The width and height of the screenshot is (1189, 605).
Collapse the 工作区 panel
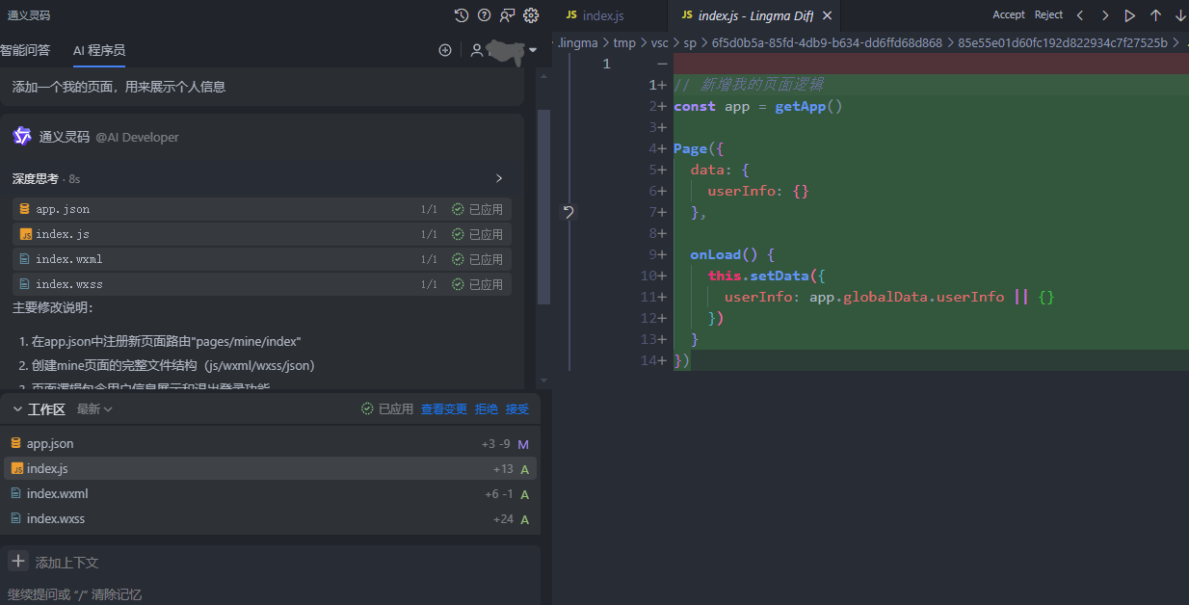[17, 409]
